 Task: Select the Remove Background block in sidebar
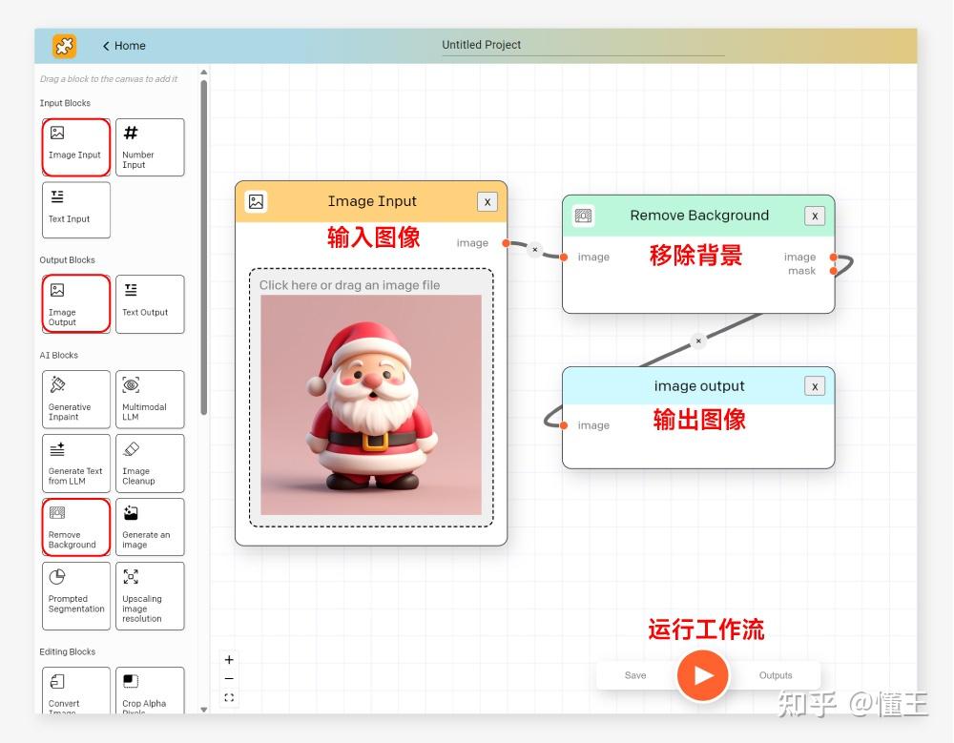pos(75,526)
